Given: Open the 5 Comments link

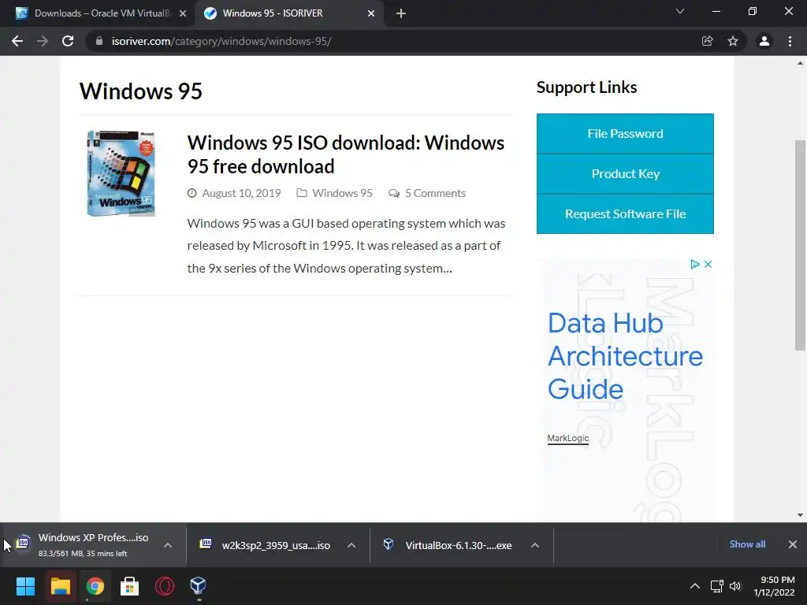Looking at the screenshot, I should pos(435,193).
